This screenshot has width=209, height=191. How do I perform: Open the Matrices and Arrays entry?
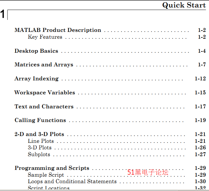[44, 65]
